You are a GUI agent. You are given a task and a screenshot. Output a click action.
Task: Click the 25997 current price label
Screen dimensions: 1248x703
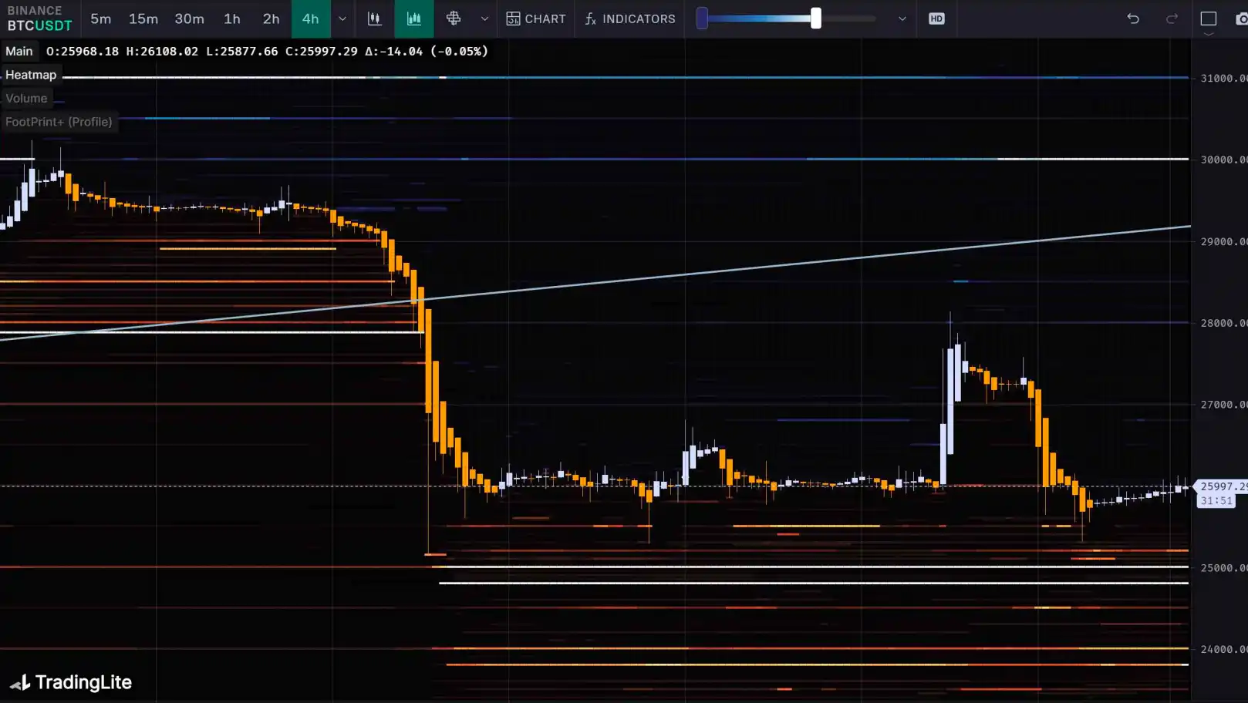coord(1222,486)
